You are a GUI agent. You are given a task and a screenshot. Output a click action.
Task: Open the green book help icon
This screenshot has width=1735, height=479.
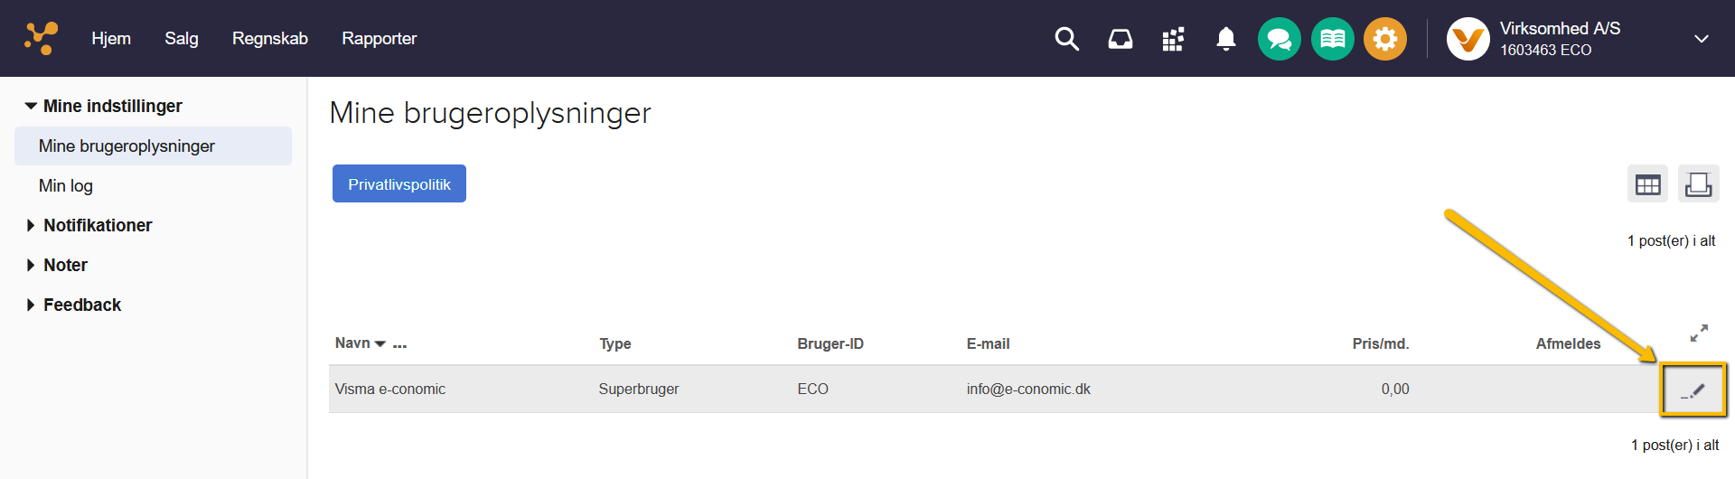pyautogui.click(x=1332, y=39)
